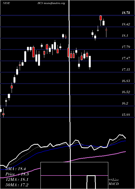Select the 17.79 price axis label
135x189 pixels.
click(126, 47)
